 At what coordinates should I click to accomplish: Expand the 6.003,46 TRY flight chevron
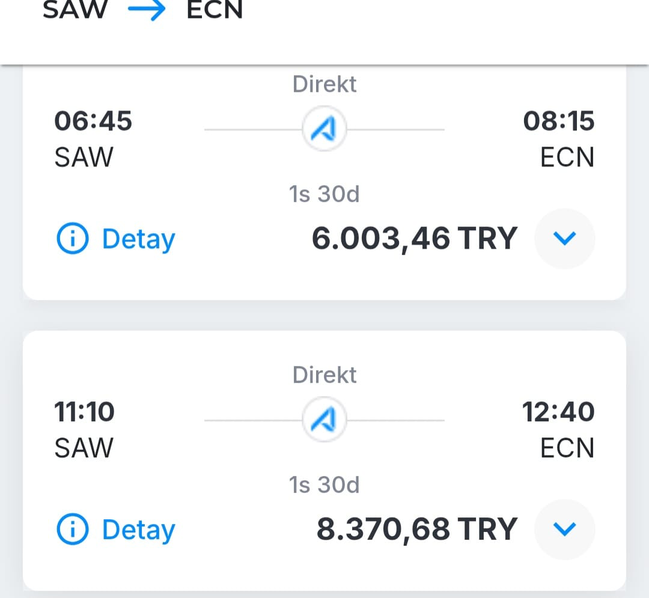(x=564, y=239)
